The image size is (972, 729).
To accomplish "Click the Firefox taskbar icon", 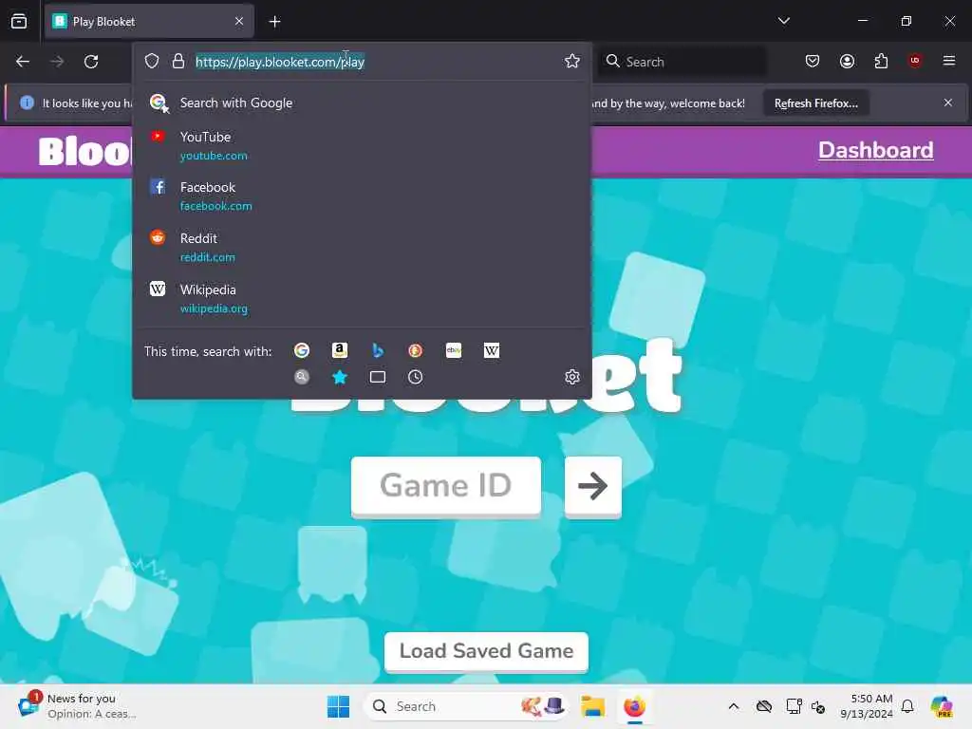I will (x=634, y=706).
